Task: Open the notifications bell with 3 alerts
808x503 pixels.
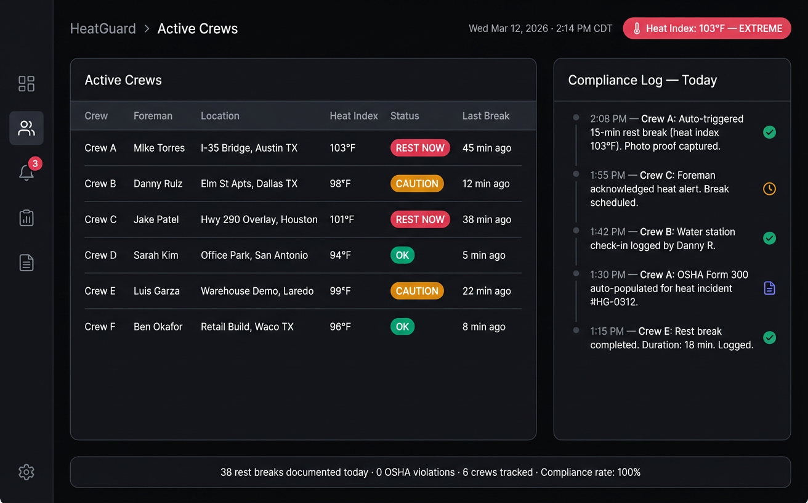Action: pyautogui.click(x=26, y=173)
